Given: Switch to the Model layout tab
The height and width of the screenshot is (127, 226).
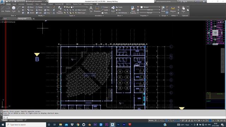Looking at the screenshot, I should (5, 120).
